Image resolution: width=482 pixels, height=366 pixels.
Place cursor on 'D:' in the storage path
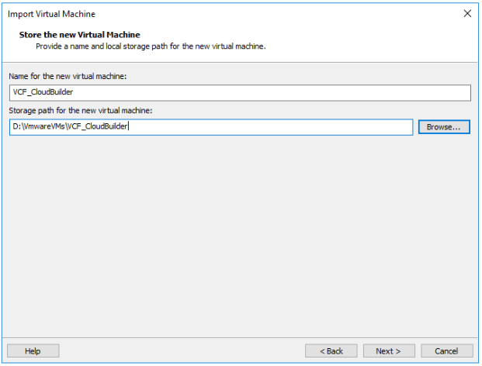point(16,127)
